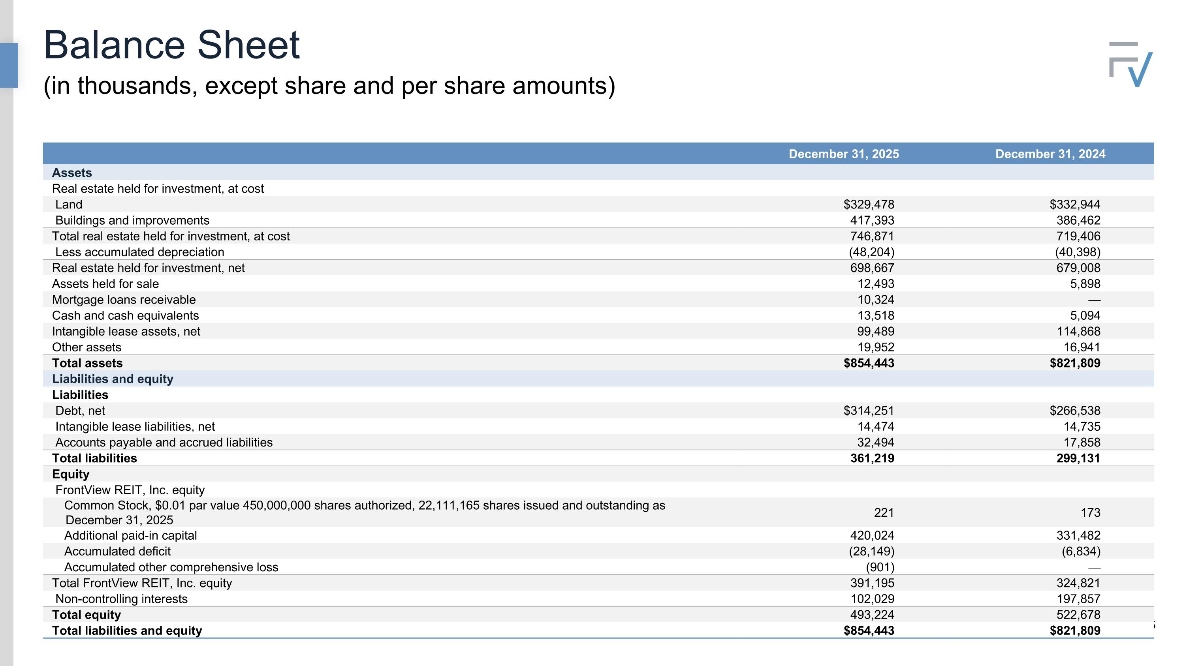The height and width of the screenshot is (666, 1185).
Task: Select the Mortgage loans receivable label
Action: coord(124,300)
